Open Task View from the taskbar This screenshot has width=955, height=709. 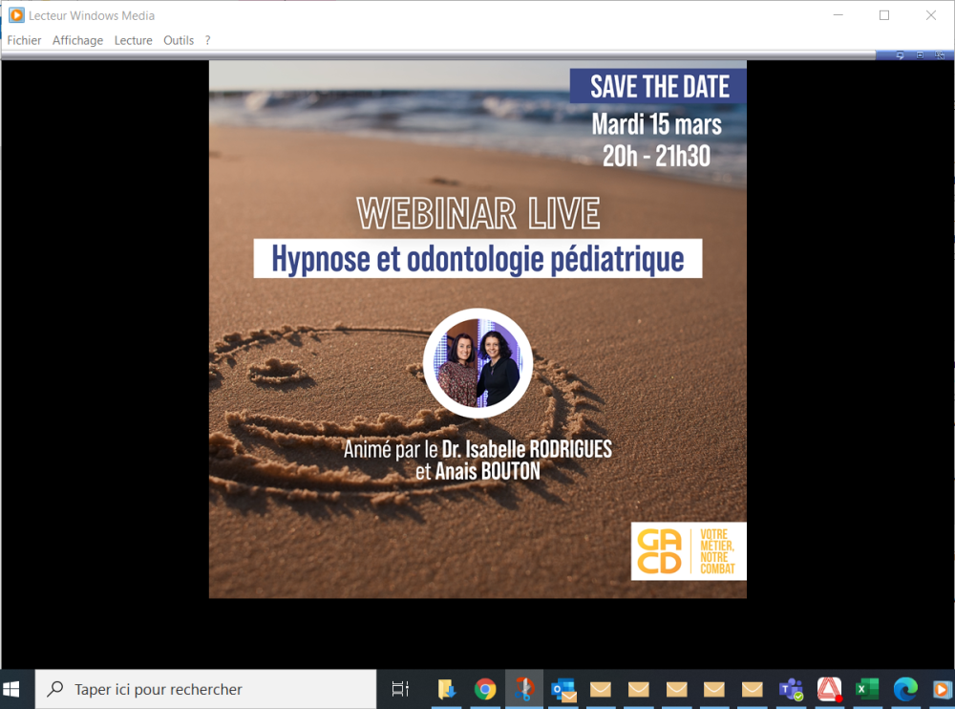pos(400,689)
